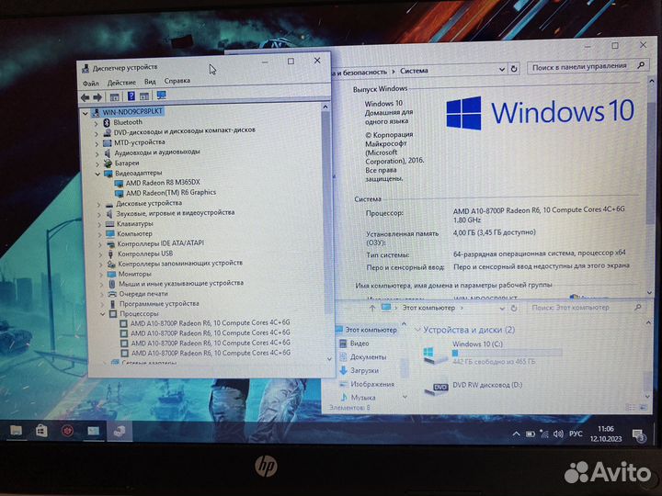Screen dimensions: 662x496
Task: Collapse the Устройства и диски group
Action: coord(417,330)
